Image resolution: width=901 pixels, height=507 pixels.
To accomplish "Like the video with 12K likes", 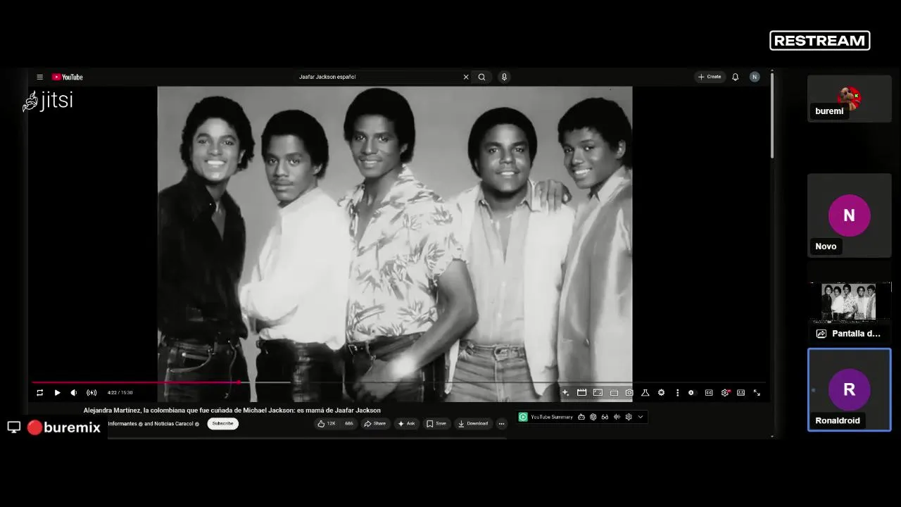I will point(326,423).
